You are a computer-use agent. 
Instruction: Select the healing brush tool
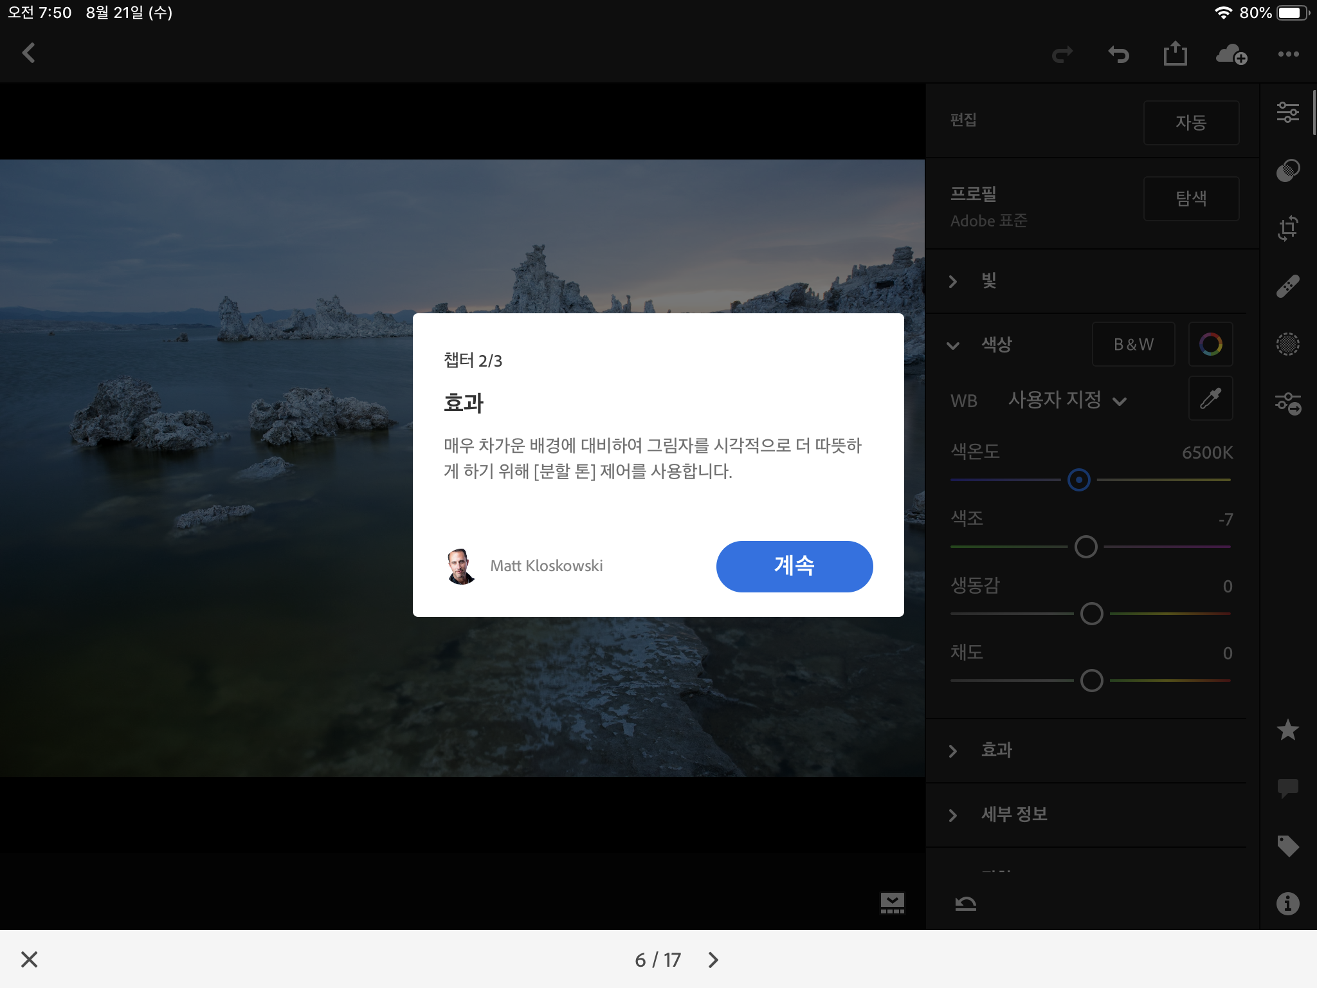click(1289, 286)
